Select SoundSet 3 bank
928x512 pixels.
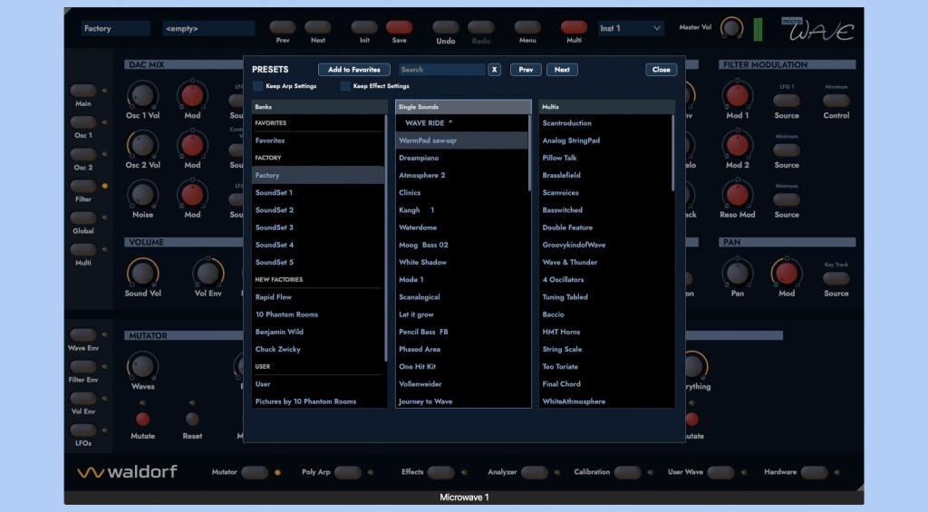point(318,227)
